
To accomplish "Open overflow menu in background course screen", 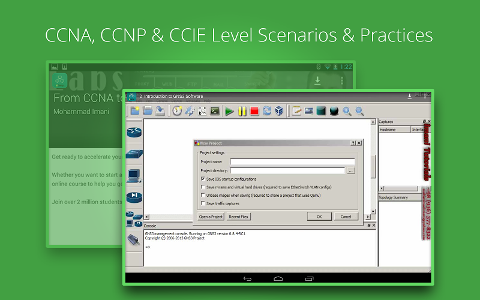I will (x=341, y=81).
